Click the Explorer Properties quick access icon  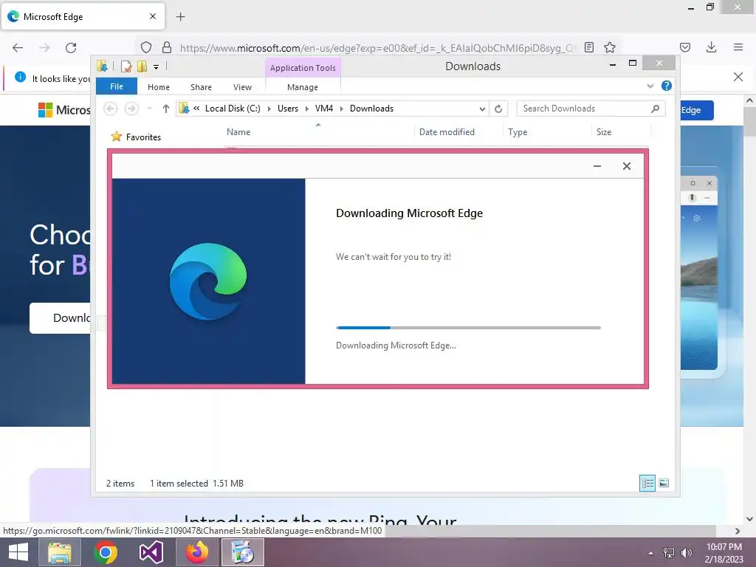pyautogui.click(x=126, y=66)
